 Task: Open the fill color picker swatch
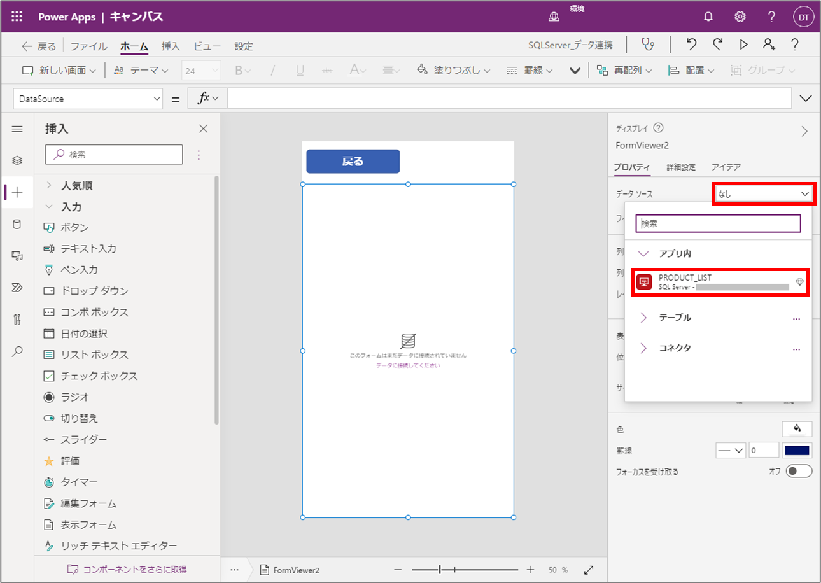tap(797, 429)
